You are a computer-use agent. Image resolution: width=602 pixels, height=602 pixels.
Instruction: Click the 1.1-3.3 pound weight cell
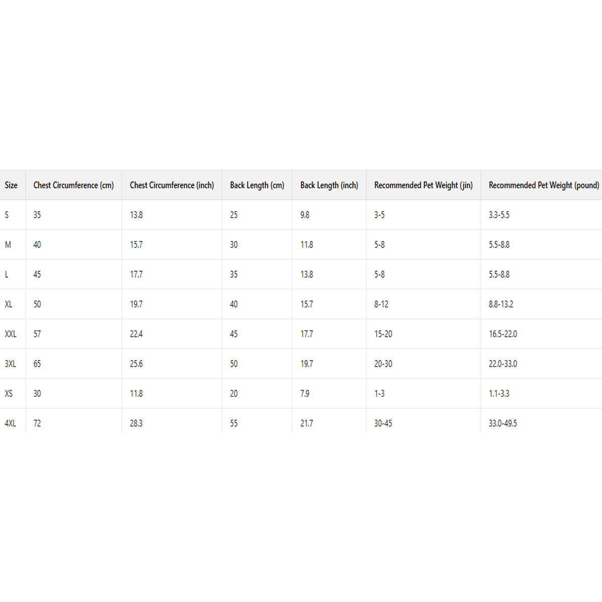coord(499,394)
